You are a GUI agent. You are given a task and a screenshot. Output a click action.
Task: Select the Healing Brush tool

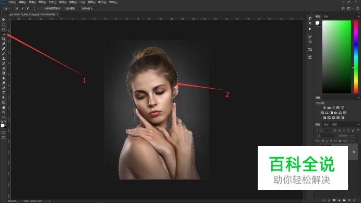[4, 49]
